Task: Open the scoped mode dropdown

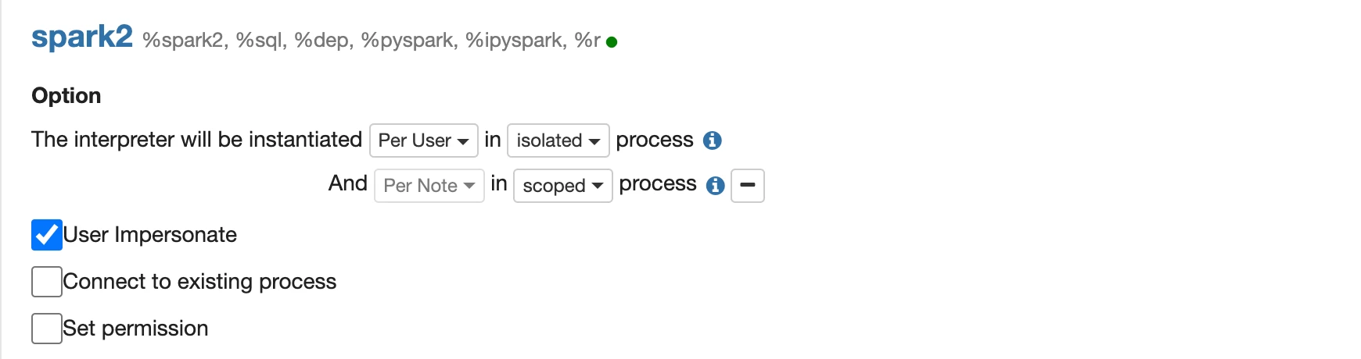Action: tap(563, 186)
